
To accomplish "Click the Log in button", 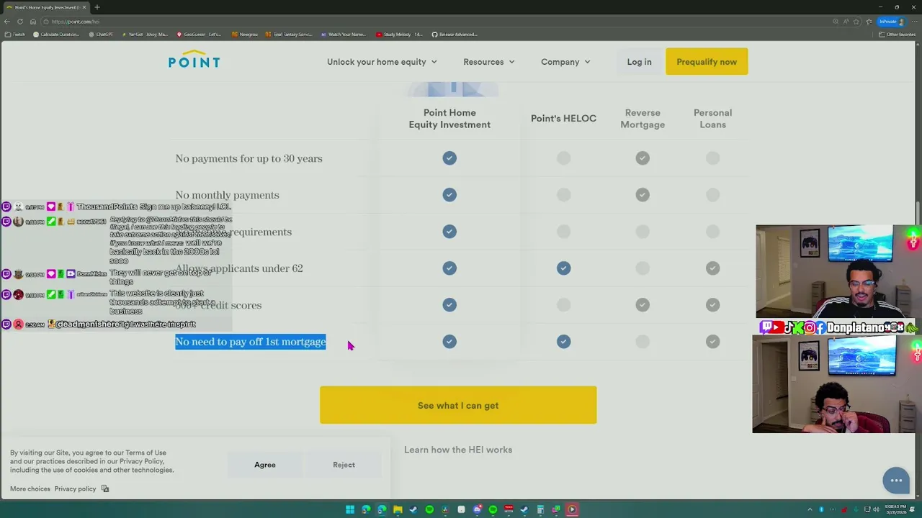I will (x=639, y=62).
